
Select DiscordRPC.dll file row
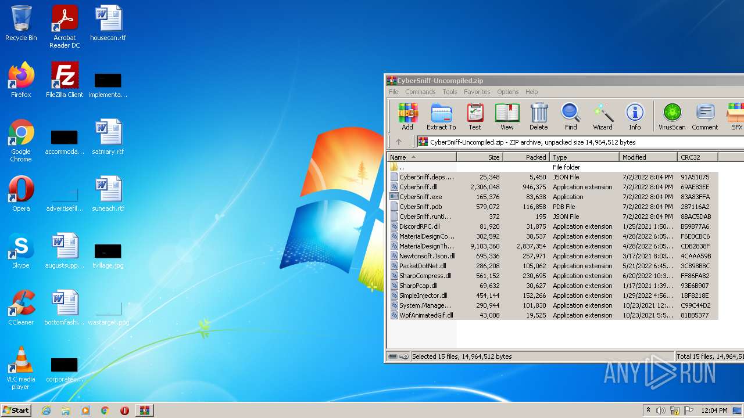point(553,226)
